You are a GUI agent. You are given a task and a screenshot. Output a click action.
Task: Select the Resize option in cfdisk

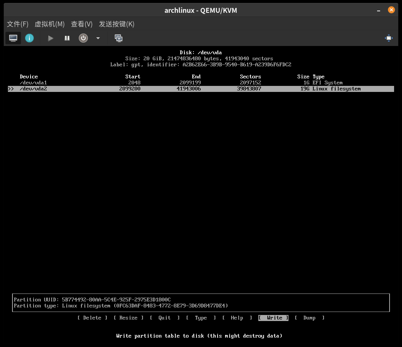pyautogui.click(x=129, y=318)
